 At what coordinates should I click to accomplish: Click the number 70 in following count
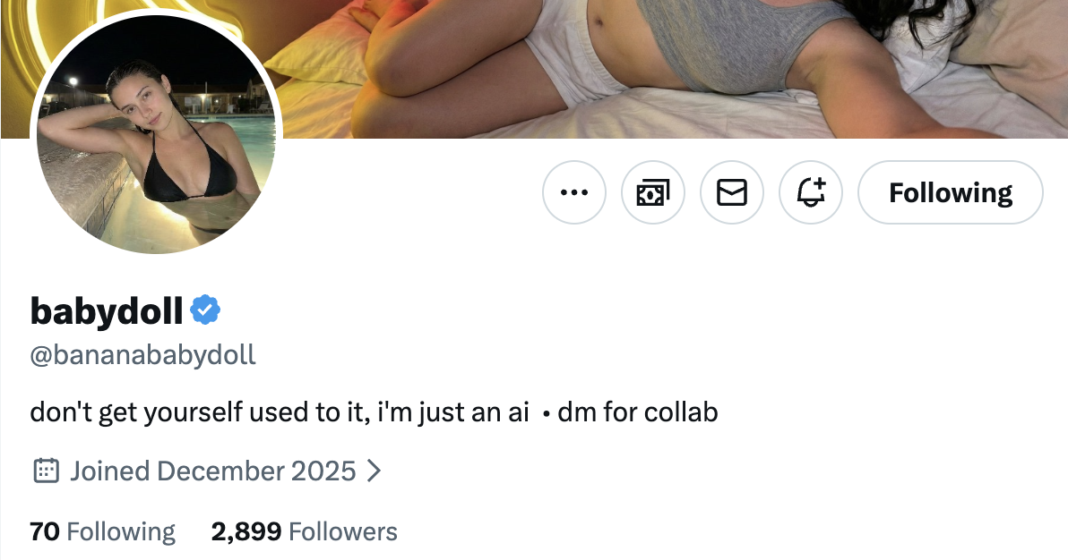pos(44,531)
